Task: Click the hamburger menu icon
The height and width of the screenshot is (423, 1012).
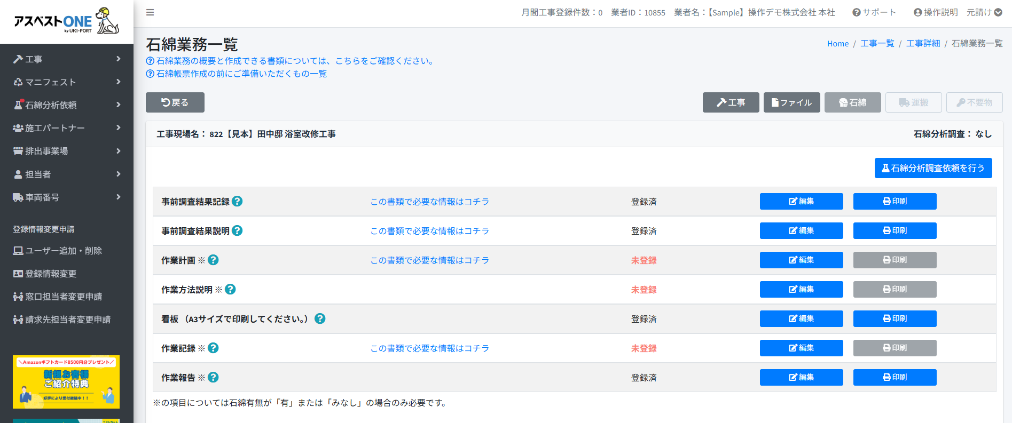Action: 150,12
